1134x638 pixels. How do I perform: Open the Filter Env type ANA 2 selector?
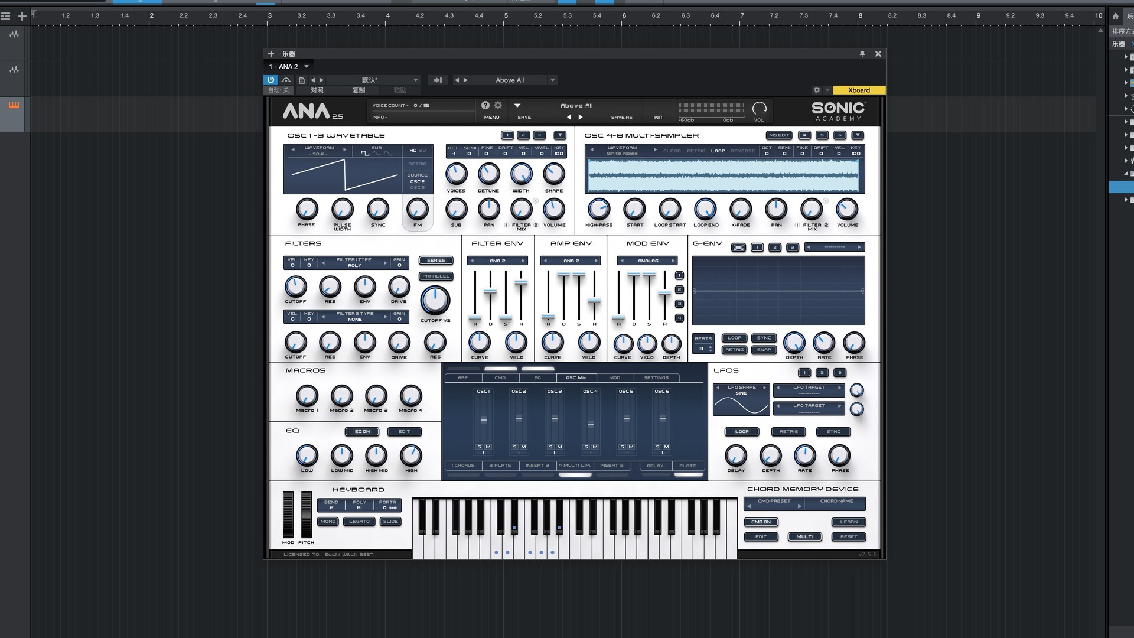click(497, 261)
